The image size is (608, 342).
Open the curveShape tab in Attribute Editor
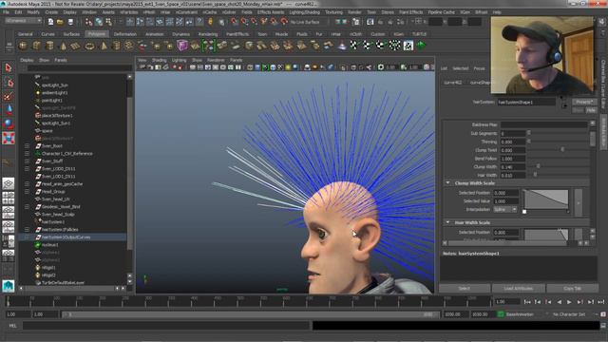pos(479,83)
